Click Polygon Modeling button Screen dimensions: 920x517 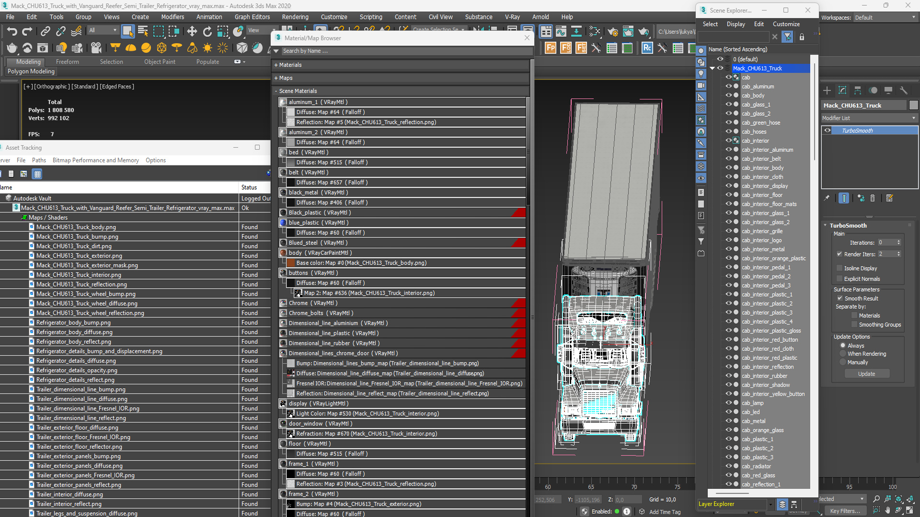click(x=31, y=71)
